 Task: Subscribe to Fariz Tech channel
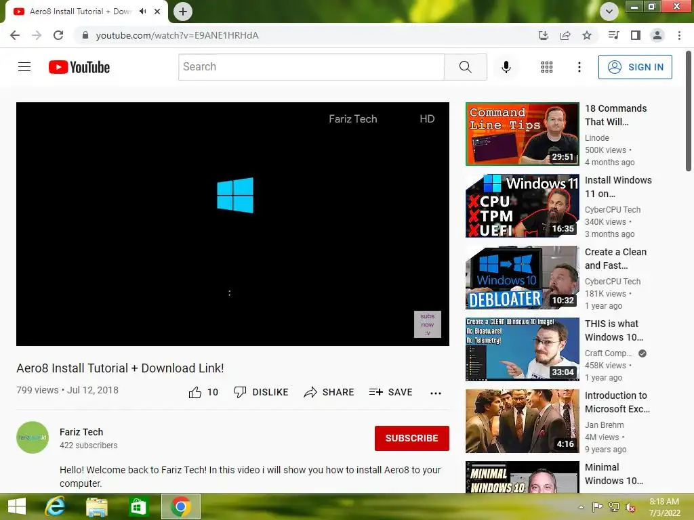click(411, 438)
